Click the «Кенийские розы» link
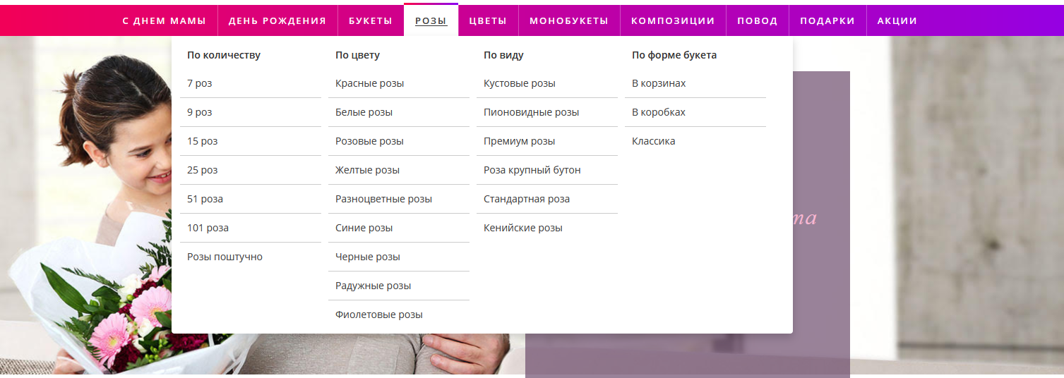 click(x=522, y=228)
